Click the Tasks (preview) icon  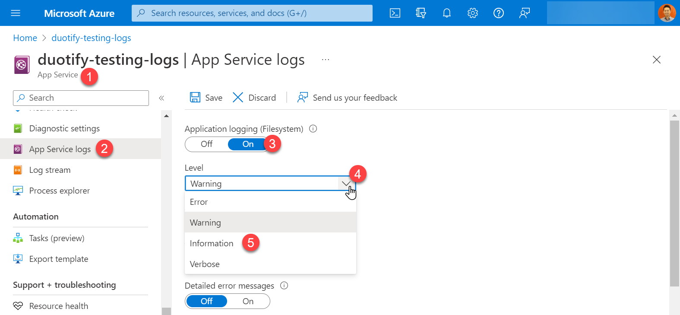click(18, 238)
